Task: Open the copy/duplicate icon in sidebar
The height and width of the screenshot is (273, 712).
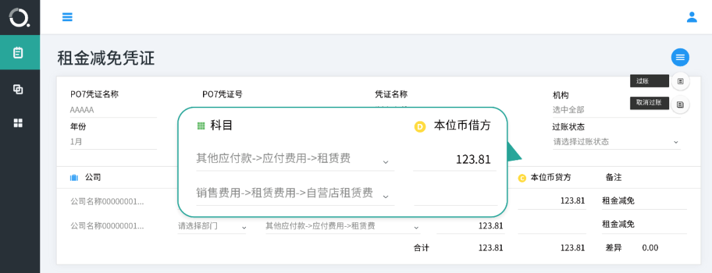Action: click(18, 89)
